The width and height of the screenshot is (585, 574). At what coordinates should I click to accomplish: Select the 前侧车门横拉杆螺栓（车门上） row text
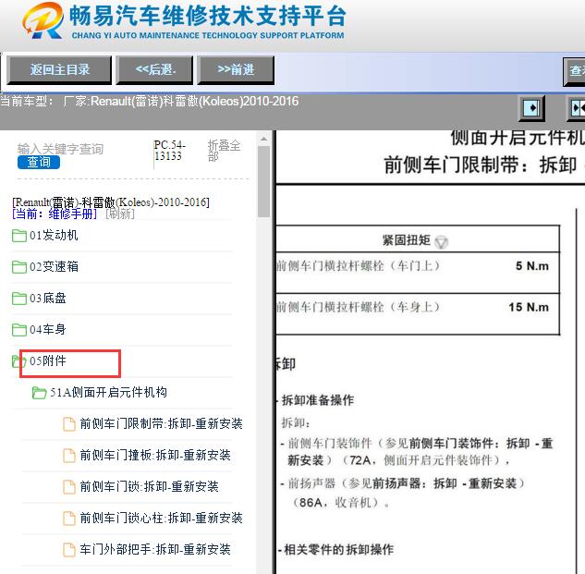point(359,266)
